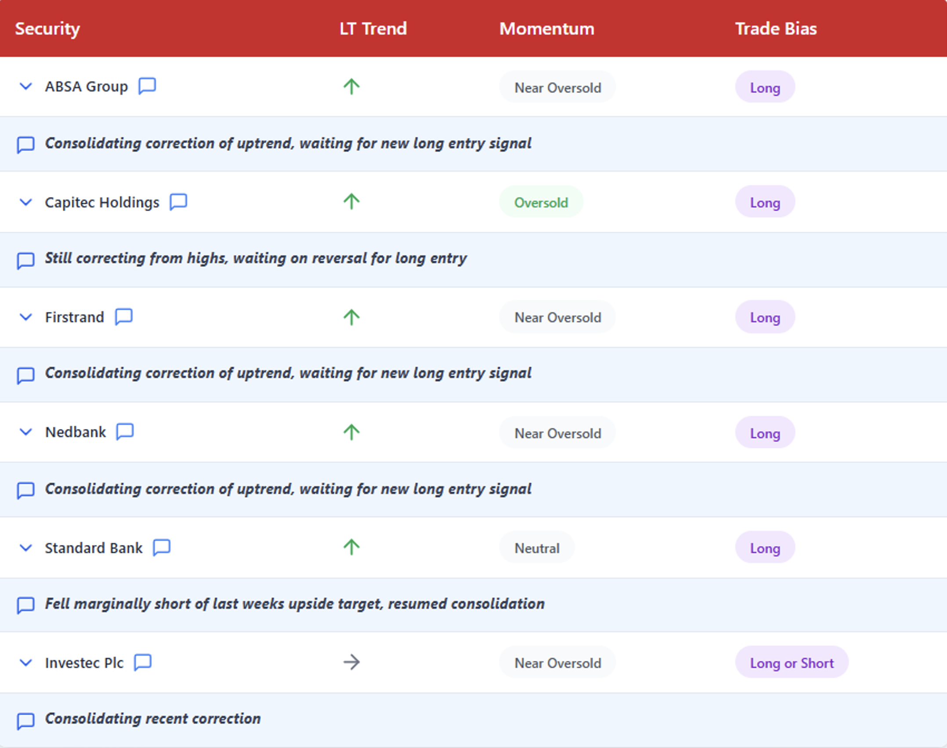Click green uptrend arrow for ABSA Group
Screen dimensions: 947x748
pyautogui.click(x=351, y=87)
